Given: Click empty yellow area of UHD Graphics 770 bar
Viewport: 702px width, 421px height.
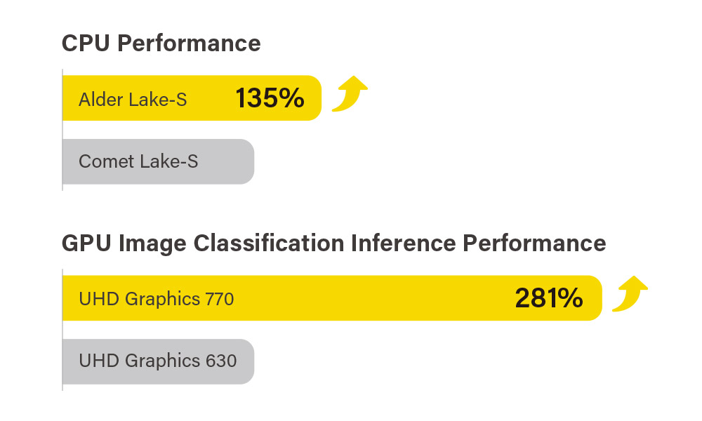Looking at the screenshot, I should click(x=372, y=298).
